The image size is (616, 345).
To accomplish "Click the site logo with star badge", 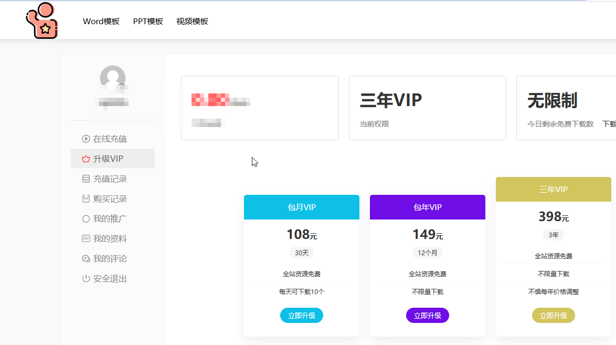I will (x=42, y=20).
